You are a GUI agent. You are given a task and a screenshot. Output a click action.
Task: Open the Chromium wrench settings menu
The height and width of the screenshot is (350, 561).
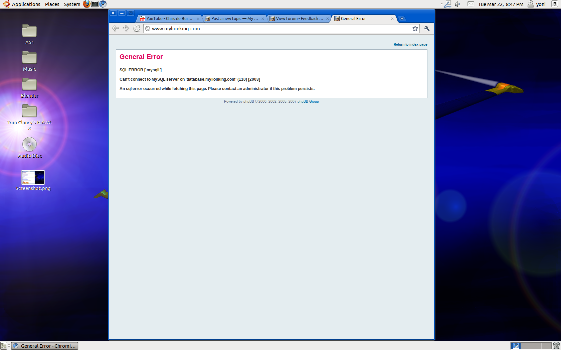[427, 29]
